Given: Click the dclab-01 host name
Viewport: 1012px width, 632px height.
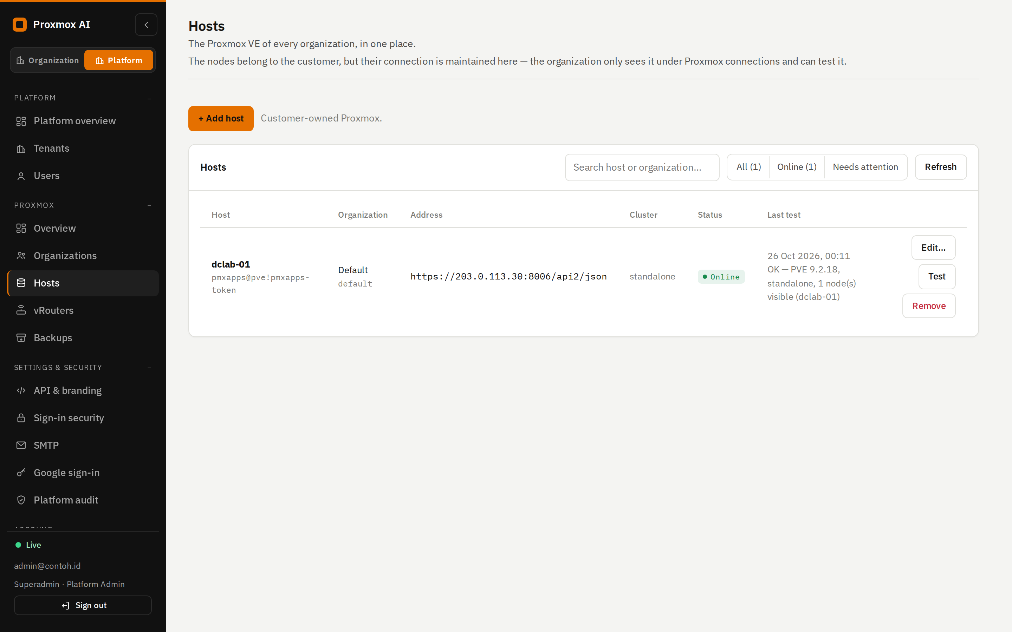Looking at the screenshot, I should point(231,265).
